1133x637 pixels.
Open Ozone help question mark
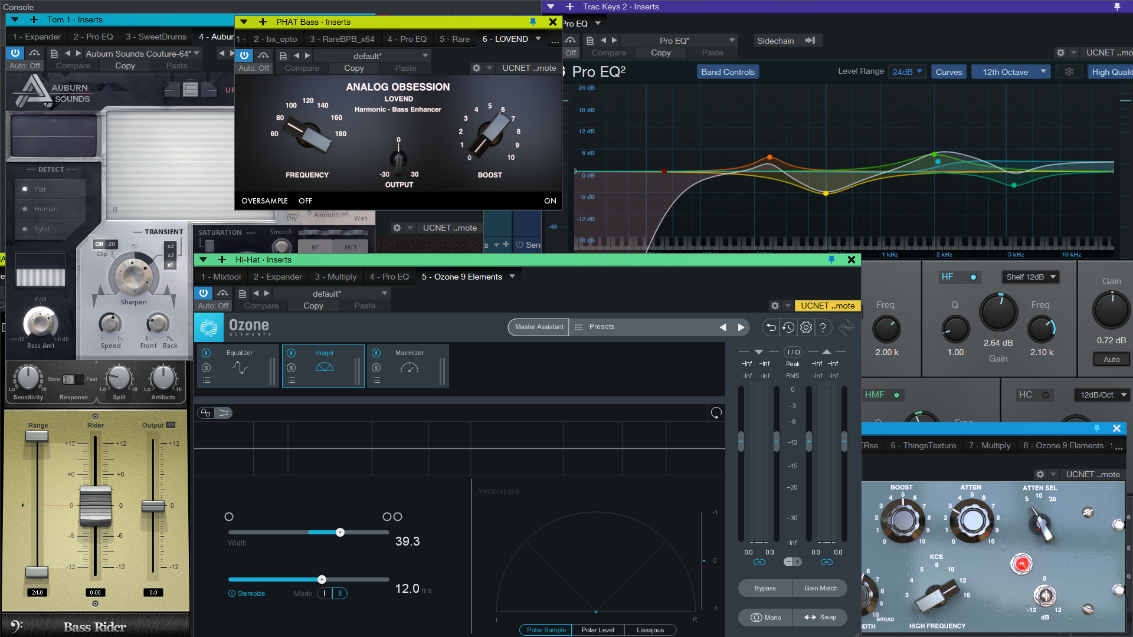pyautogui.click(x=823, y=327)
